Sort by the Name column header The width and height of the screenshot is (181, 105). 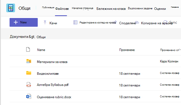[41, 50]
